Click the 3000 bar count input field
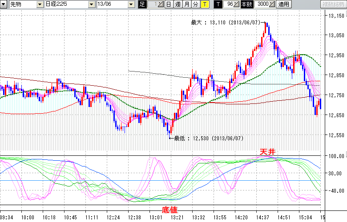Screen dimensions: 347x222 pos(262,4)
